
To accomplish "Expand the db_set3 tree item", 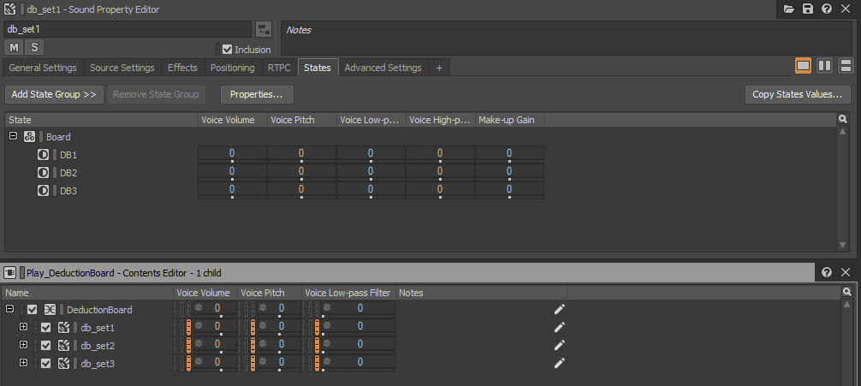I will 23,363.
